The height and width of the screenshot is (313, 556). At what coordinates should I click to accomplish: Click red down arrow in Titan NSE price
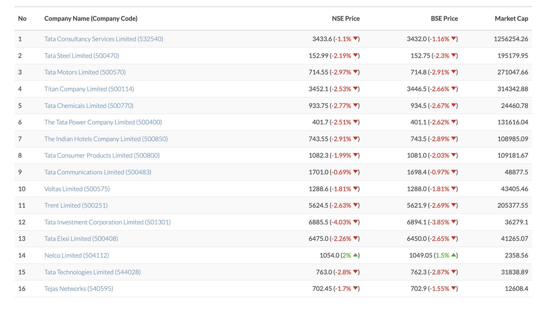click(x=355, y=89)
